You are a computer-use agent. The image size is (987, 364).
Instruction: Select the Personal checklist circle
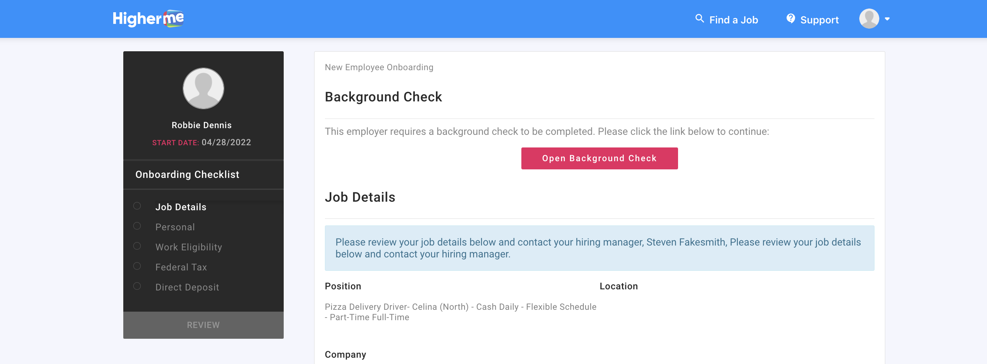coord(137,226)
